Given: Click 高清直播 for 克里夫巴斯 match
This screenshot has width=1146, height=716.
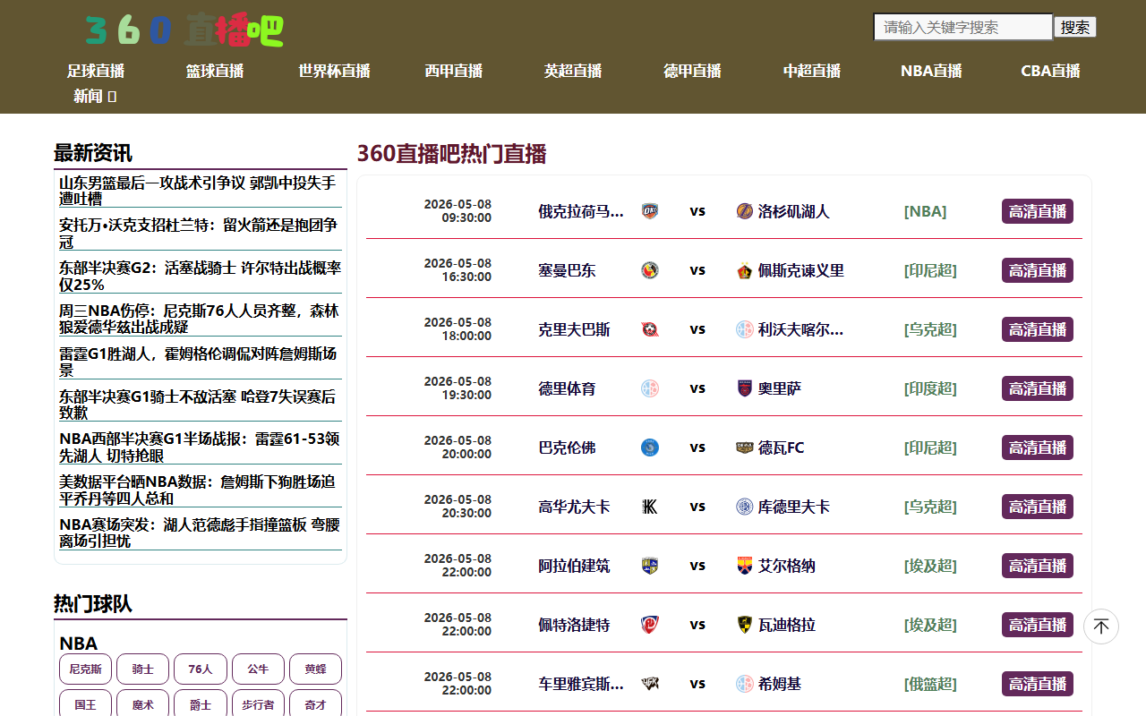Looking at the screenshot, I should coord(1038,329).
